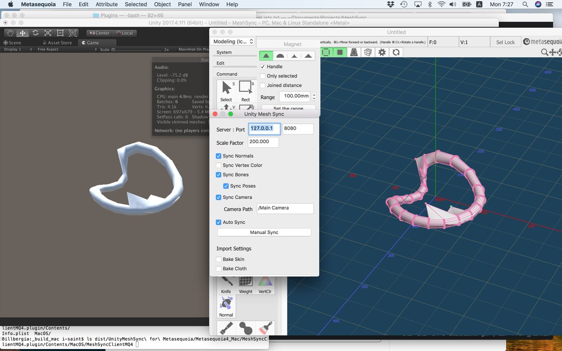Click the wireframe cube view icon

368,52
